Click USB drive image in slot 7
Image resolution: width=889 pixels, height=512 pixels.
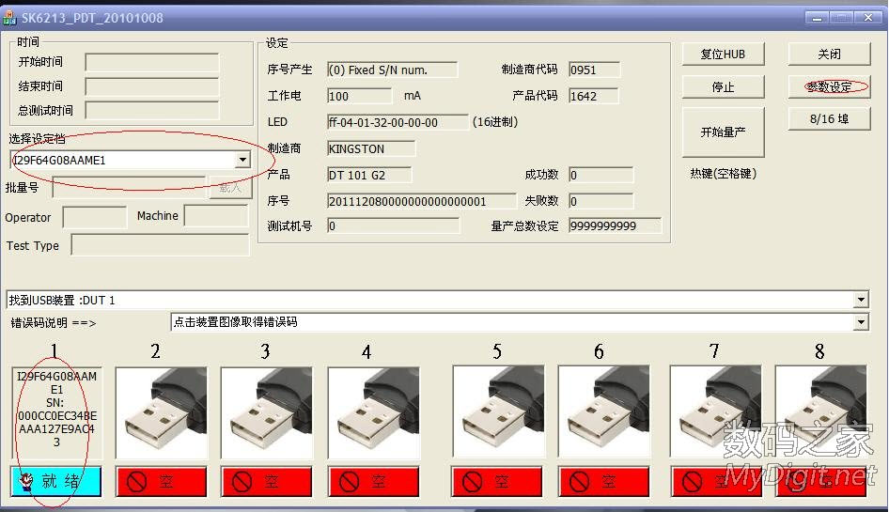click(x=714, y=412)
